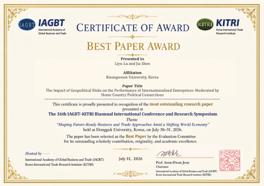Click the date 'July 31, 2026'
264x186 pixels.
[x=130, y=159]
